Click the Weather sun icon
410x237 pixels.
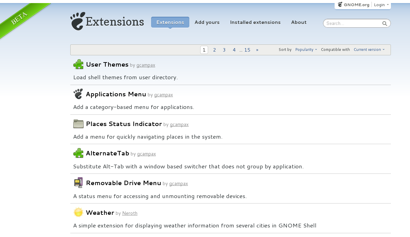78,212
